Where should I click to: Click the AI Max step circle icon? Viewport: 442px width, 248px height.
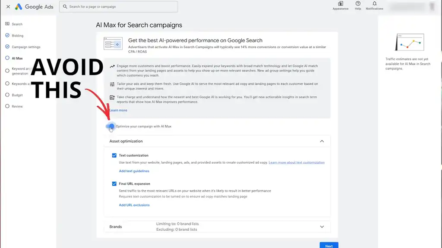[7, 58]
